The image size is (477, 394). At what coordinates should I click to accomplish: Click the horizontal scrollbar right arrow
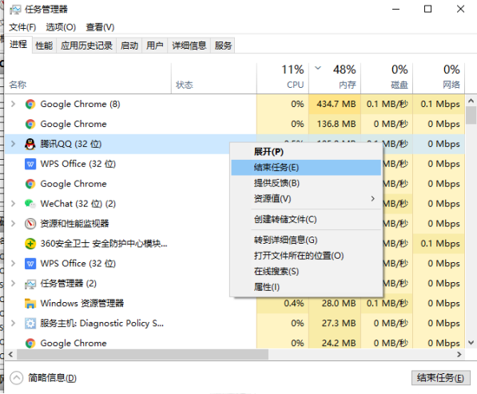tap(459, 355)
